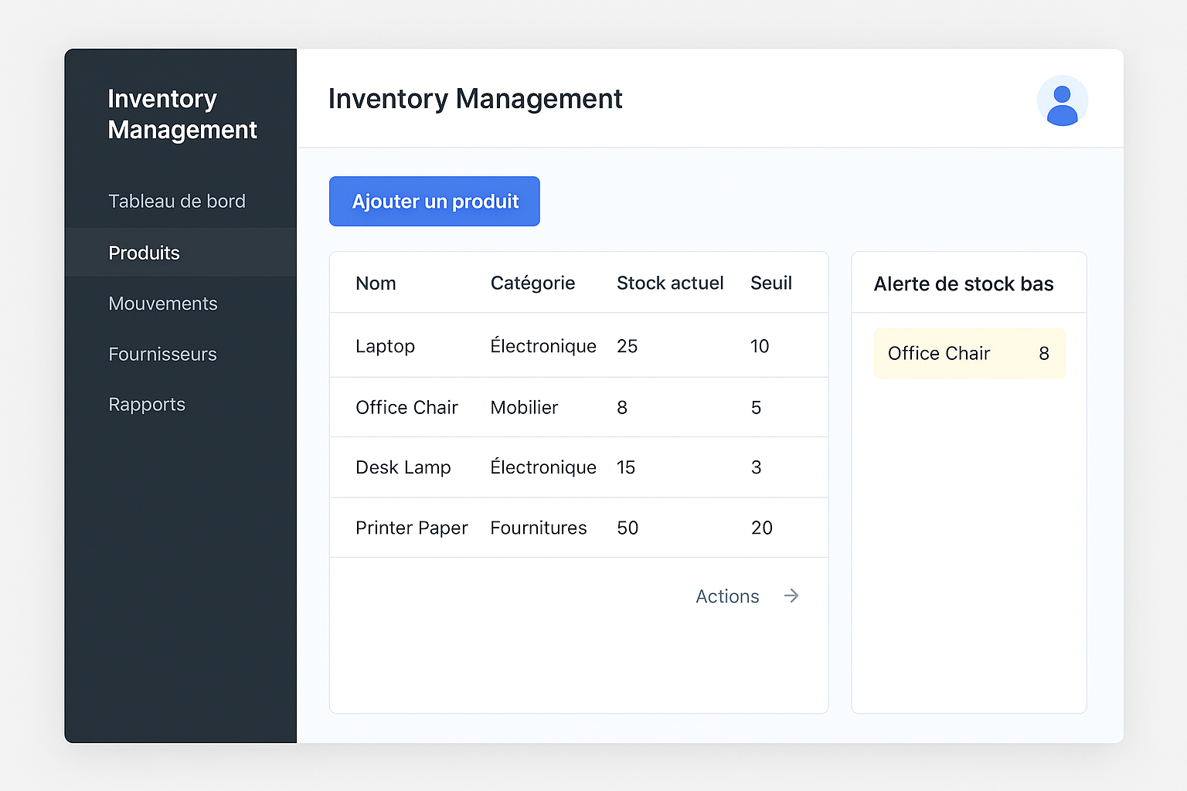
Task: Click the Actions link below the table
Action: [x=727, y=596]
